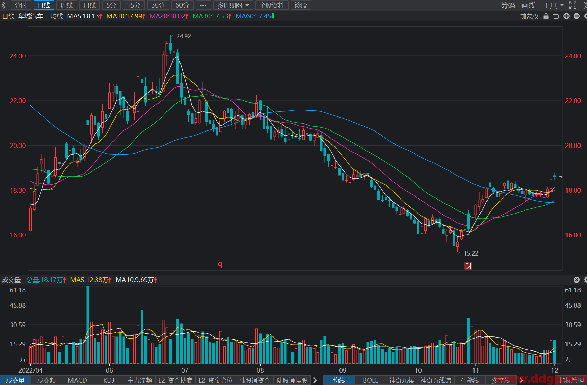Click the gear settings icon beside volume panel

click(x=585, y=280)
